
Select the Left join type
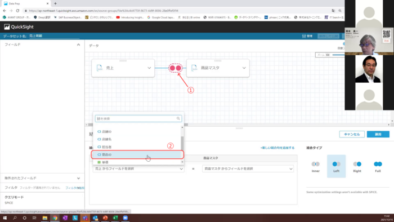click(x=336, y=166)
